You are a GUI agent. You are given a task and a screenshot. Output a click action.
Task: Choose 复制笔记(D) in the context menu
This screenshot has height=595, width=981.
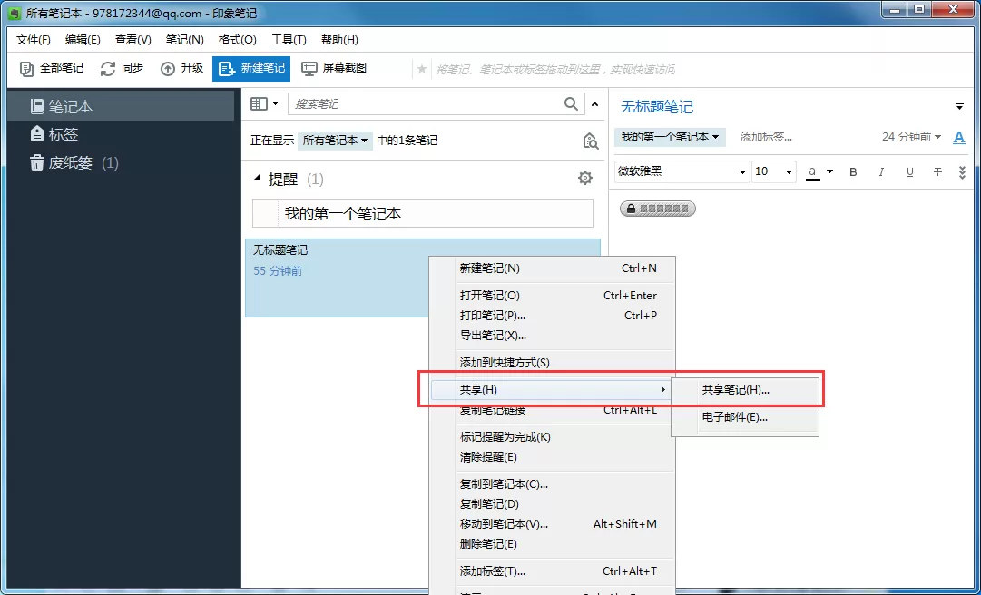point(552,504)
